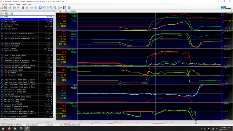Click the zoom out magnifier icon

click(x=55, y=7)
